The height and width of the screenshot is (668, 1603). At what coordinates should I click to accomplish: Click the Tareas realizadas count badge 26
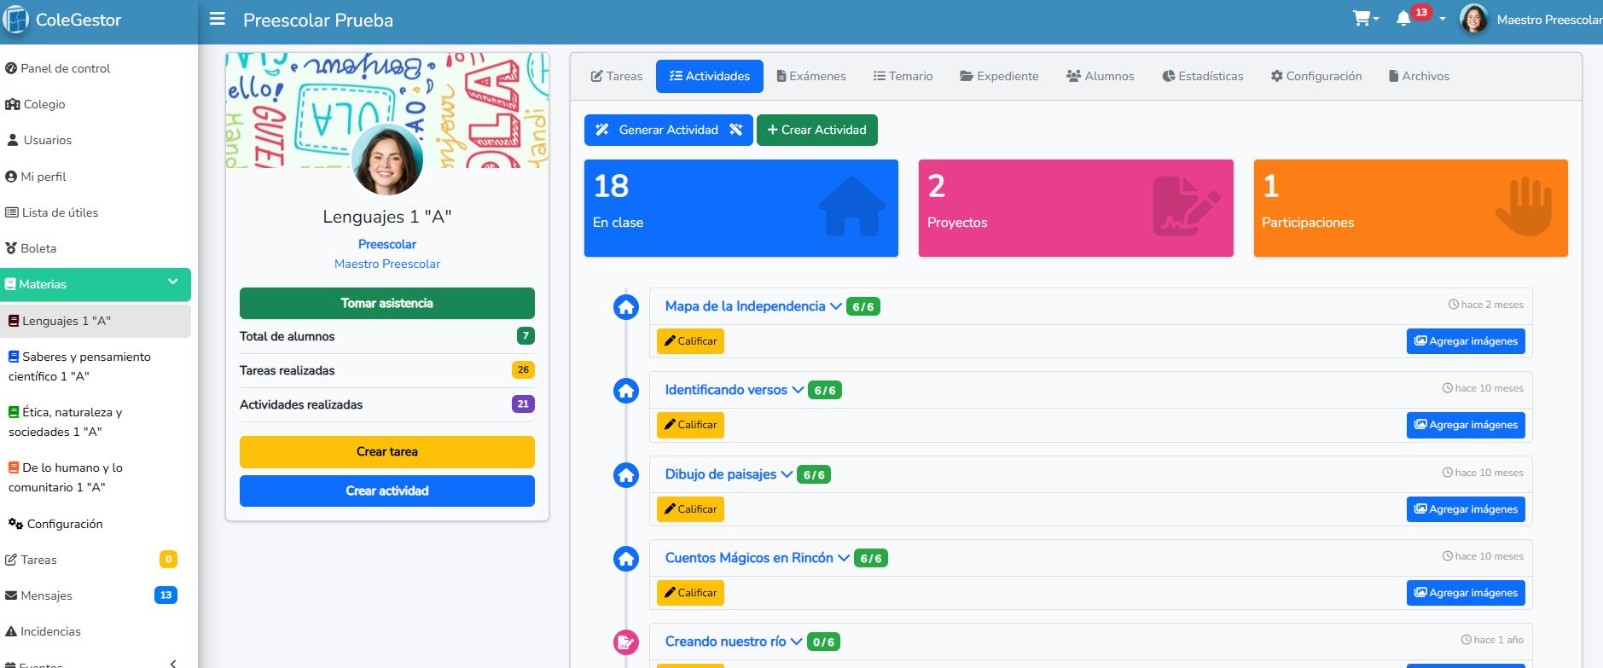point(523,369)
